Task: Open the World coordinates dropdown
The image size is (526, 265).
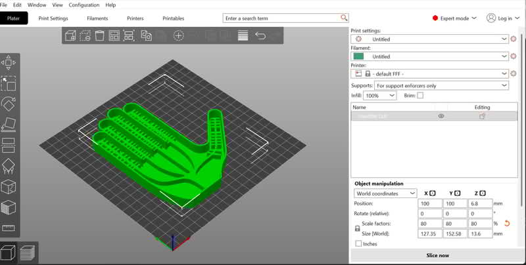Action: click(385, 194)
